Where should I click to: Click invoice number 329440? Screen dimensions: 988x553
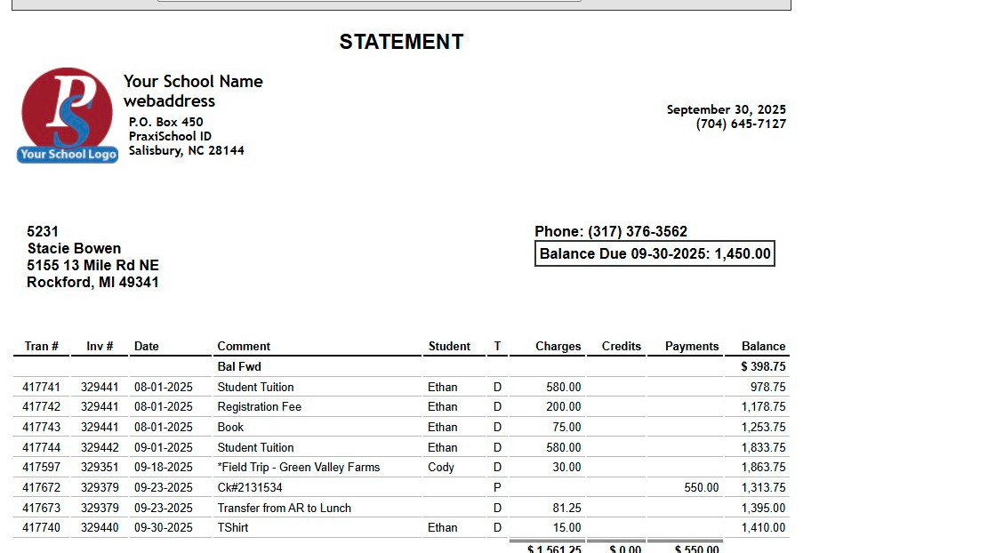[x=100, y=528]
